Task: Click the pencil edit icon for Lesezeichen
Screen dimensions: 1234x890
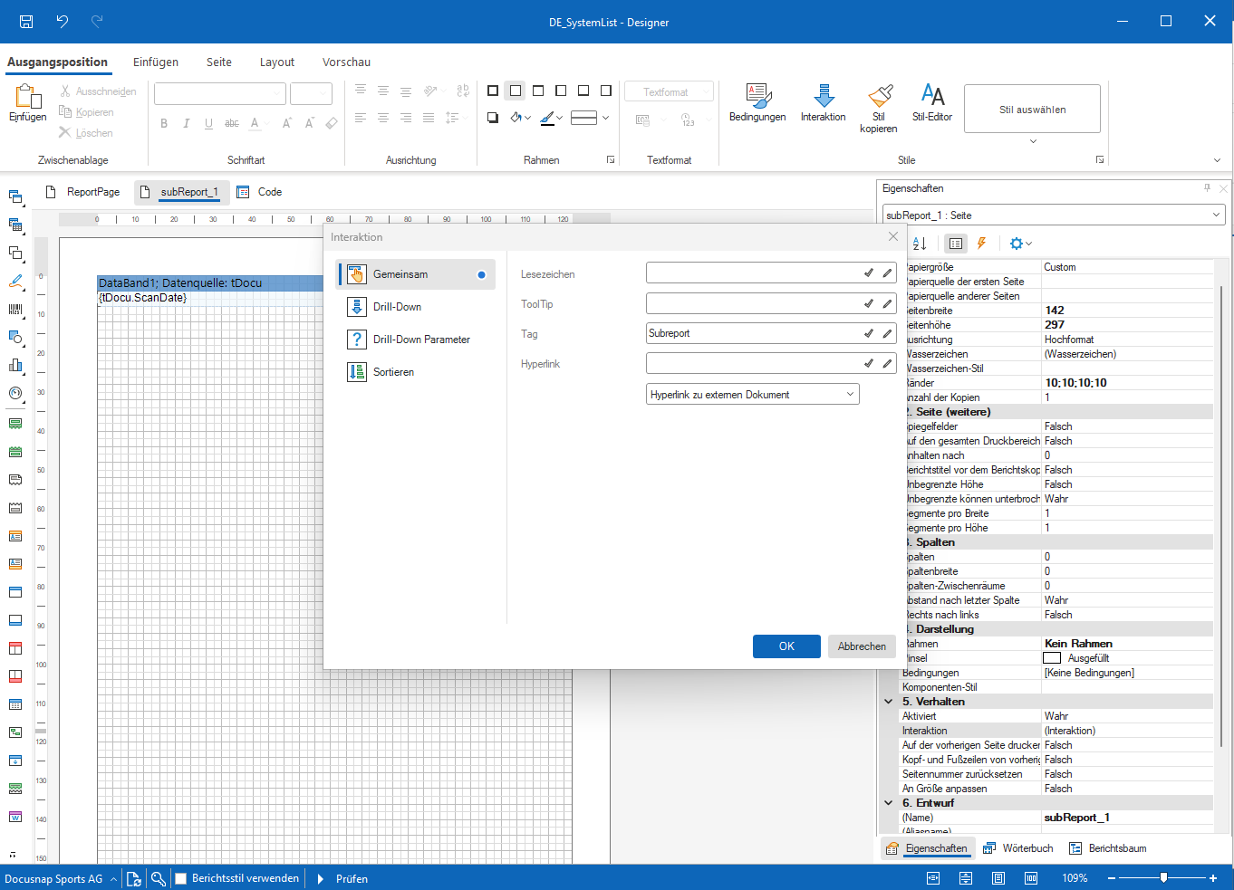Action: click(x=887, y=273)
